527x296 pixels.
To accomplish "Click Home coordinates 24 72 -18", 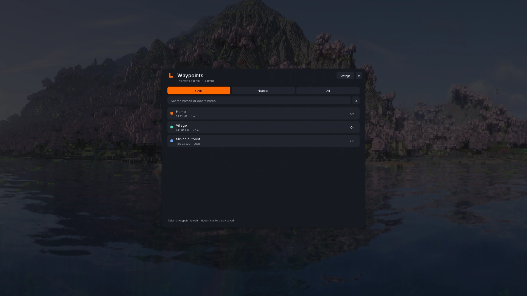I will (x=181, y=116).
